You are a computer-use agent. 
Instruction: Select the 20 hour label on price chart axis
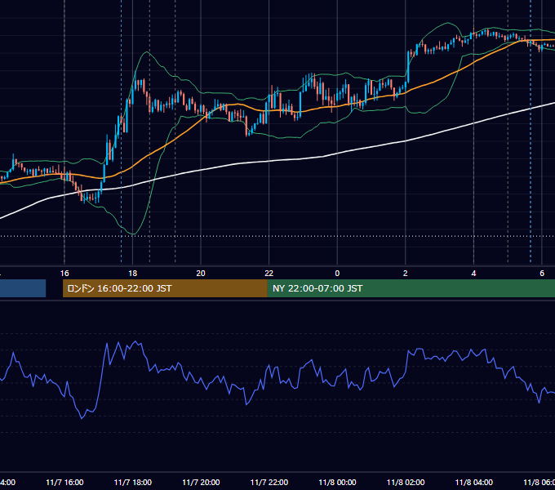pyautogui.click(x=201, y=274)
